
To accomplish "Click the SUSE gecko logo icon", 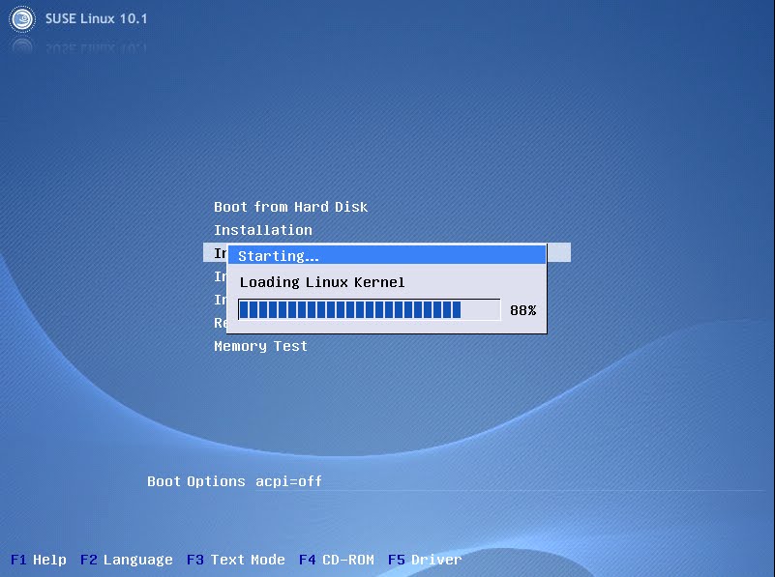I will point(22,19).
